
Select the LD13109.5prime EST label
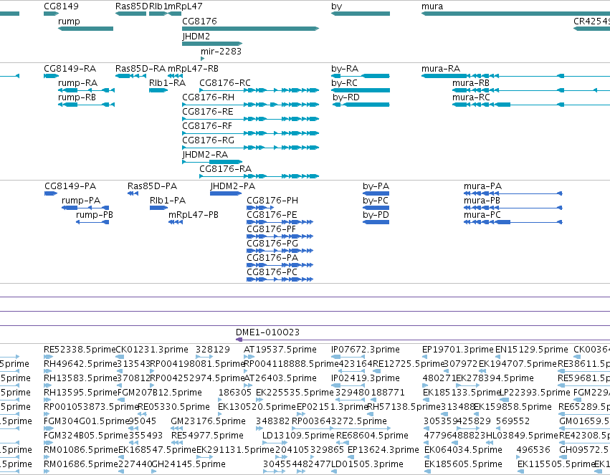click(298, 436)
